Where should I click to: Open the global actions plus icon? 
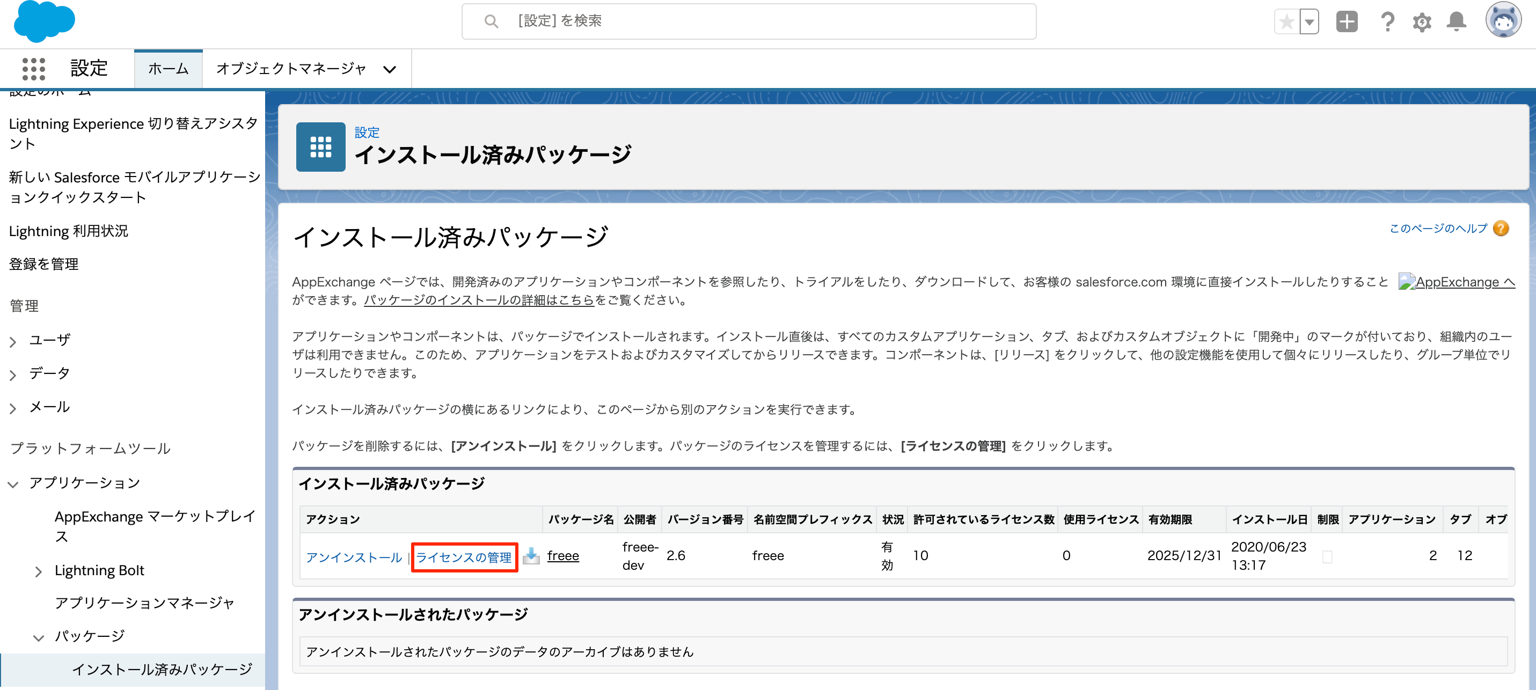(x=1347, y=21)
